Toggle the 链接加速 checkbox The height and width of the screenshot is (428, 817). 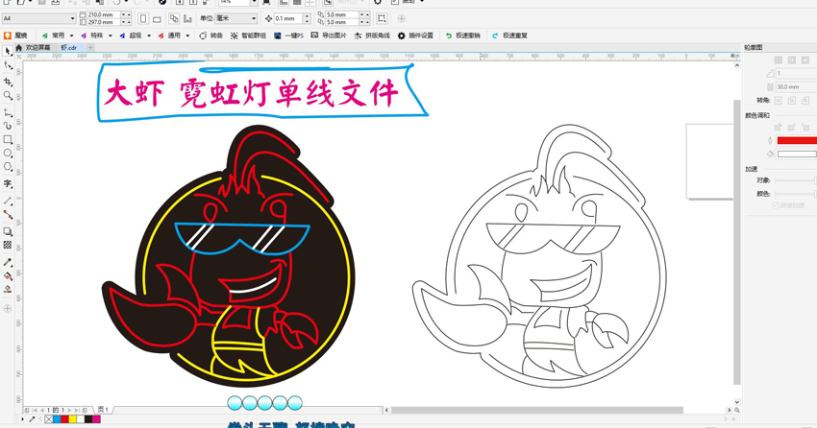coord(776,205)
